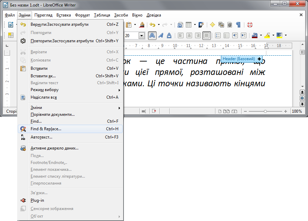This screenshot has width=308, height=221.
Task: Apply the font color icon
Action: pos(255,35)
